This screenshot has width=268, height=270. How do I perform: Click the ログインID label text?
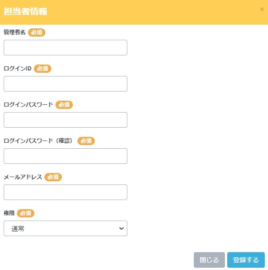pyautogui.click(x=17, y=68)
